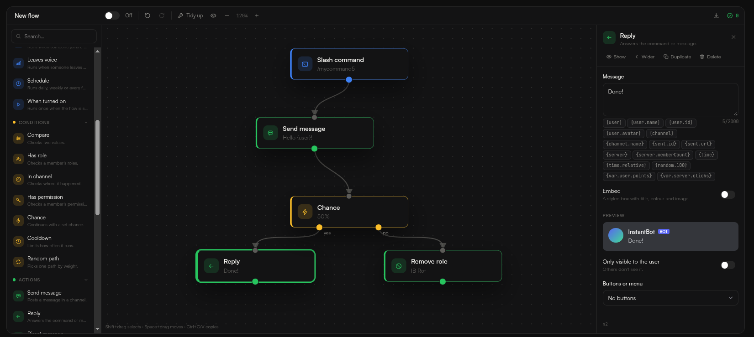
Task: Click the sidebar scrollbar down arrow
Action: (97, 329)
